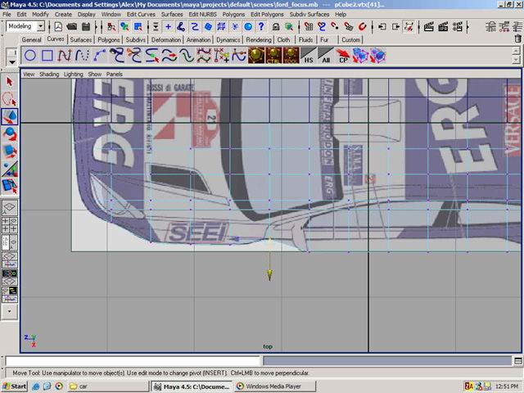Click the CP shelf button
The image size is (524, 393).
[x=343, y=56]
